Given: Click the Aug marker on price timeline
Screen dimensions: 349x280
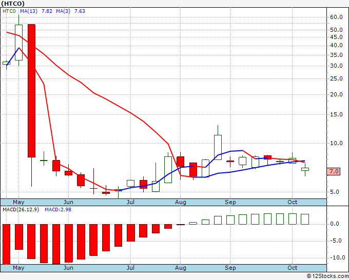Looking at the screenshot, I should coord(181,202).
